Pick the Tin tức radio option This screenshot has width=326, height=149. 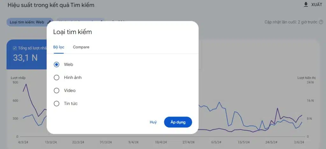[57, 103]
